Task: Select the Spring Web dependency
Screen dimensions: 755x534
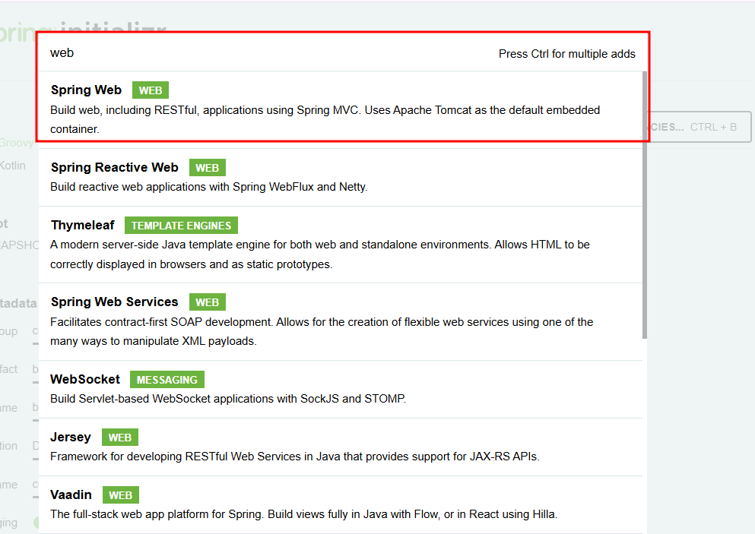Action: [341, 109]
